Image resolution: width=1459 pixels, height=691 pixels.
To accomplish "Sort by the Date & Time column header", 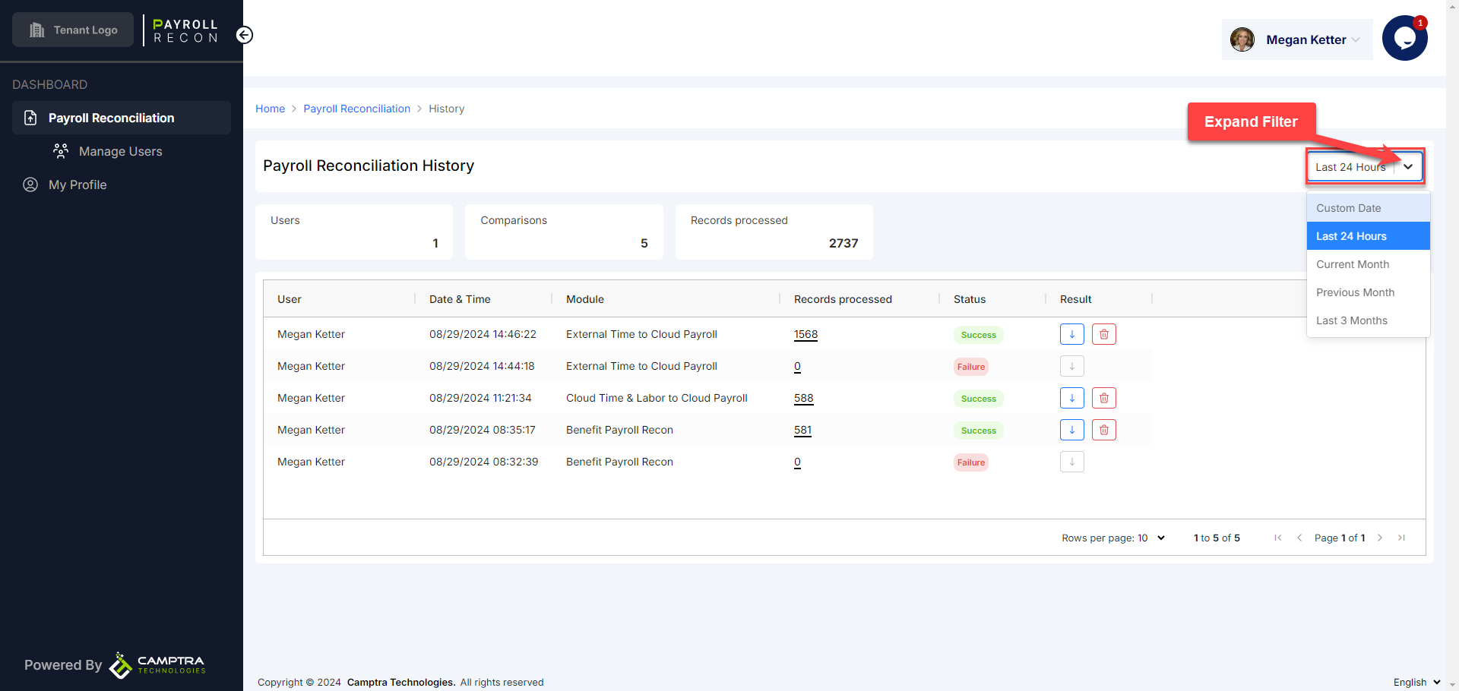I will 460,299.
